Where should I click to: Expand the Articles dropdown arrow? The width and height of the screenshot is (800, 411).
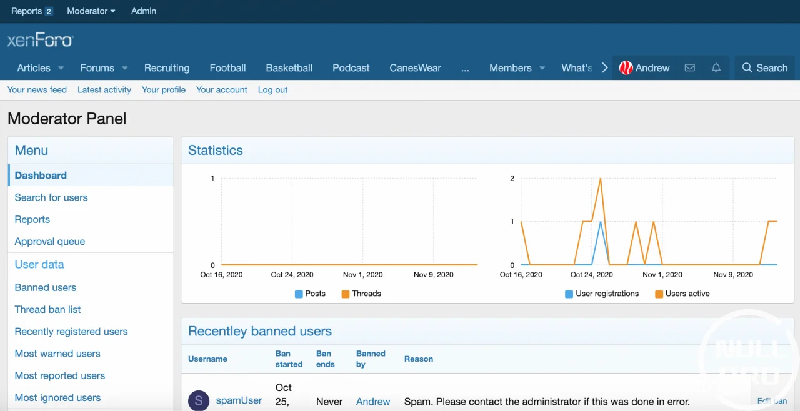[61, 68]
